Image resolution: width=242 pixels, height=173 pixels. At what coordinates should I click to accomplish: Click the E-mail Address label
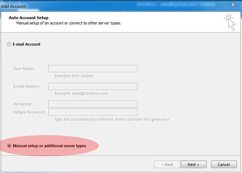pyautogui.click(x=27, y=86)
